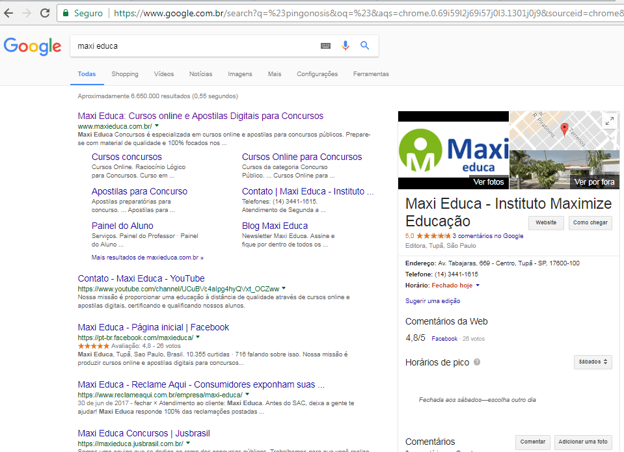Image resolution: width=624 pixels, height=452 pixels.
Task: Open the Painel do Aluno sitelink
Action: click(x=122, y=226)
